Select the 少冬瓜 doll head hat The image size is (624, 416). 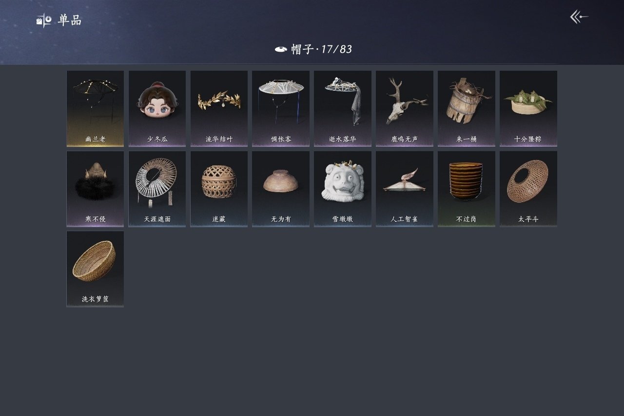coord(157,109)
